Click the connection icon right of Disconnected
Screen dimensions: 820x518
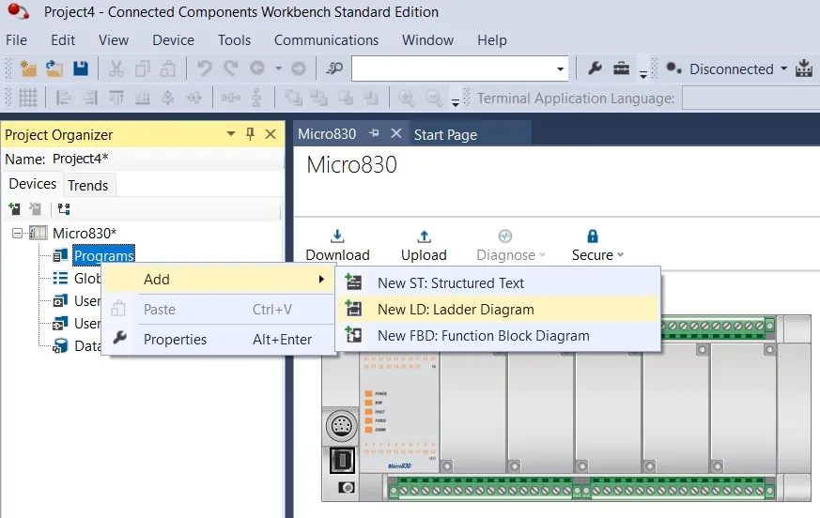click(x=804, y=69)
